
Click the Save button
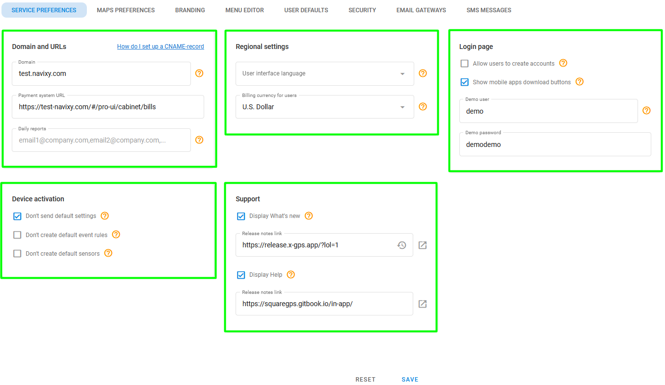point(410,380)
